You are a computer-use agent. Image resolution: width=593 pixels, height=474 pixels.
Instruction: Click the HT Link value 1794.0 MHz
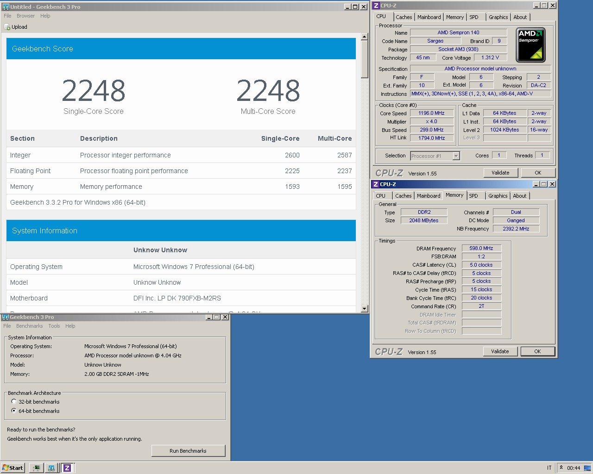[431, 138]
